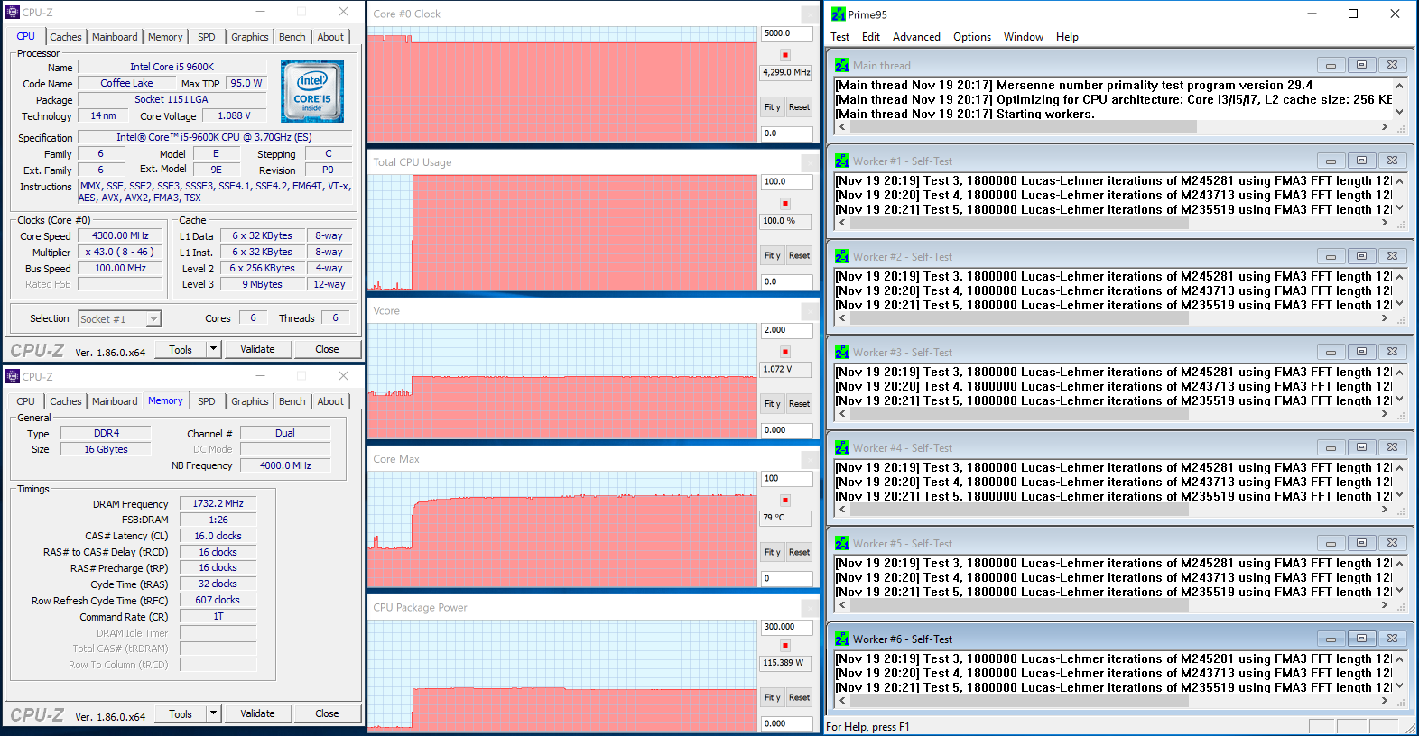Open the About tab in the Memory CPU-Z window
The image size is (1419, 736).
click(x=330, y=401)
